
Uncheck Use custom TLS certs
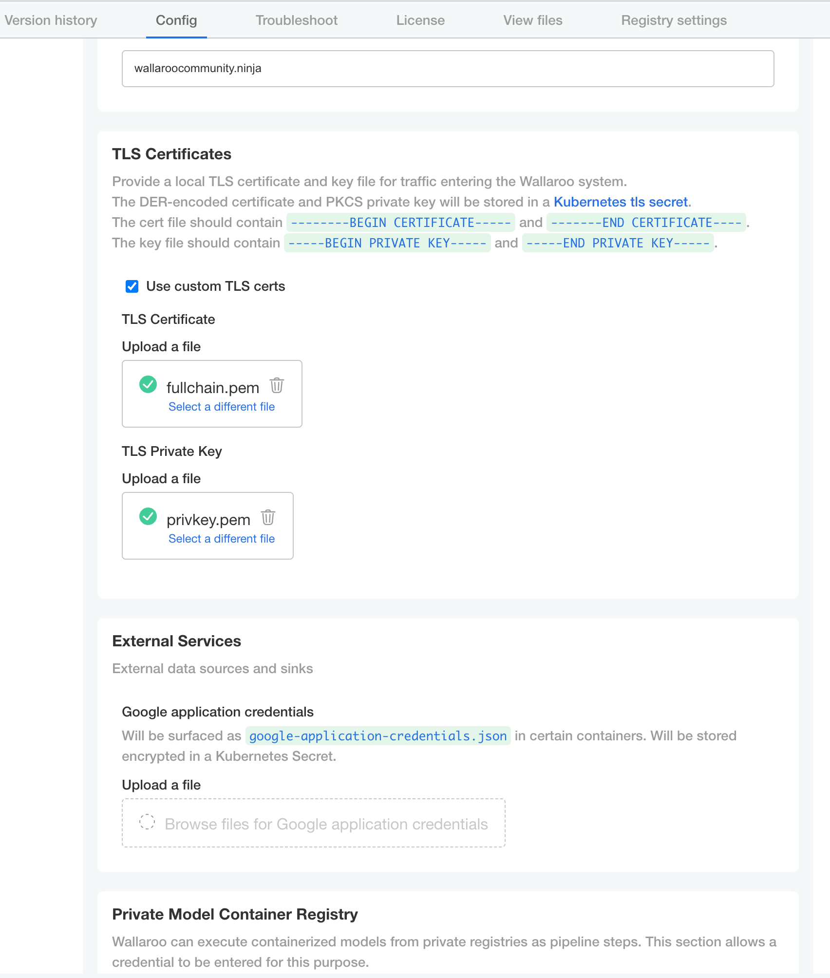132,286
